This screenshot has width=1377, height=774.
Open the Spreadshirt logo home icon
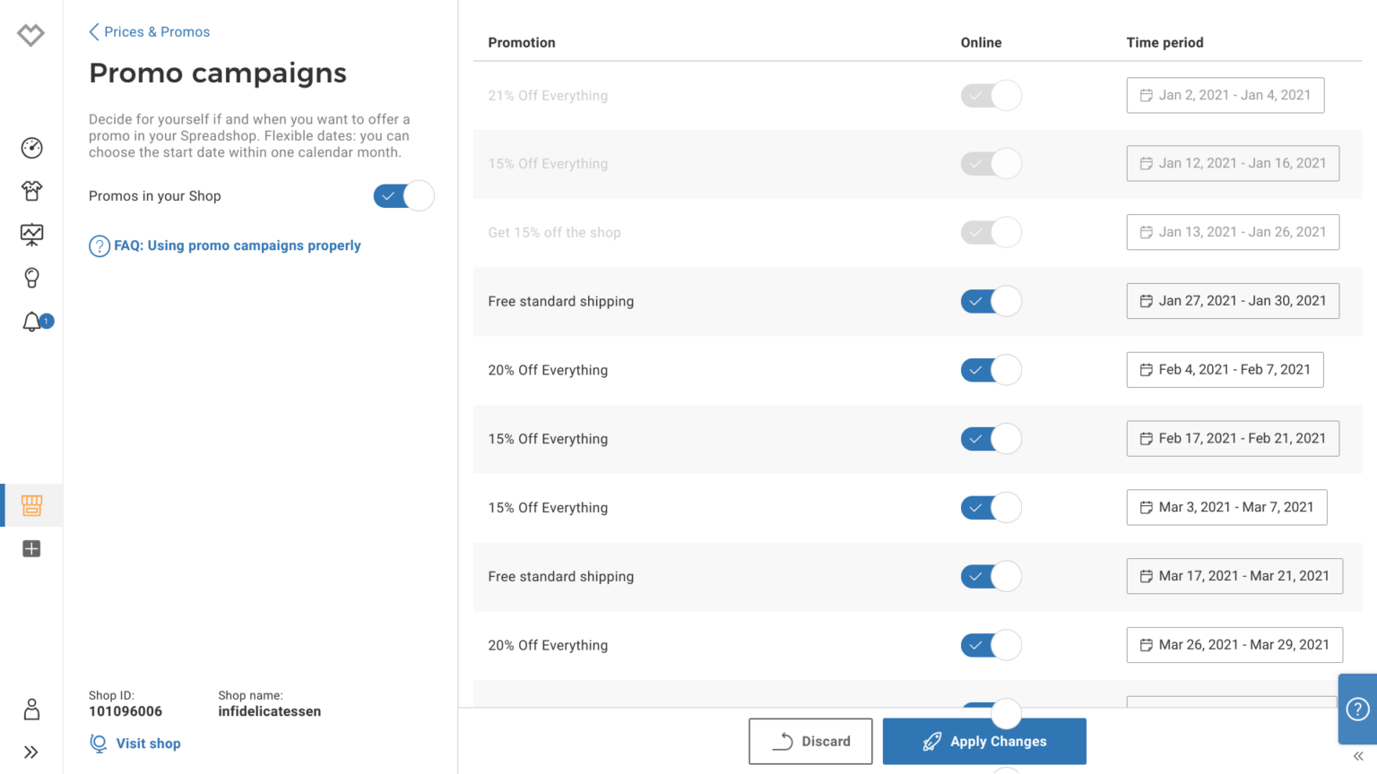[30, 34]
